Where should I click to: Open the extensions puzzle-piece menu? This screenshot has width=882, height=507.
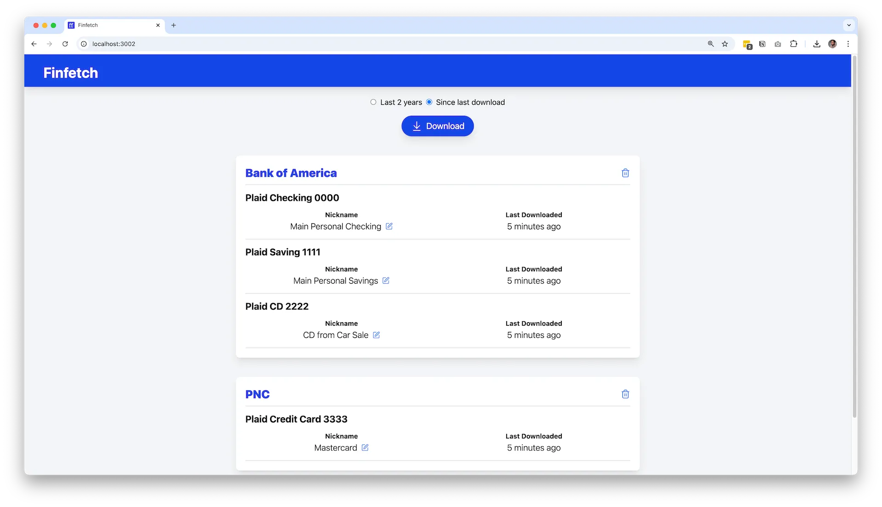pos(793,44)
